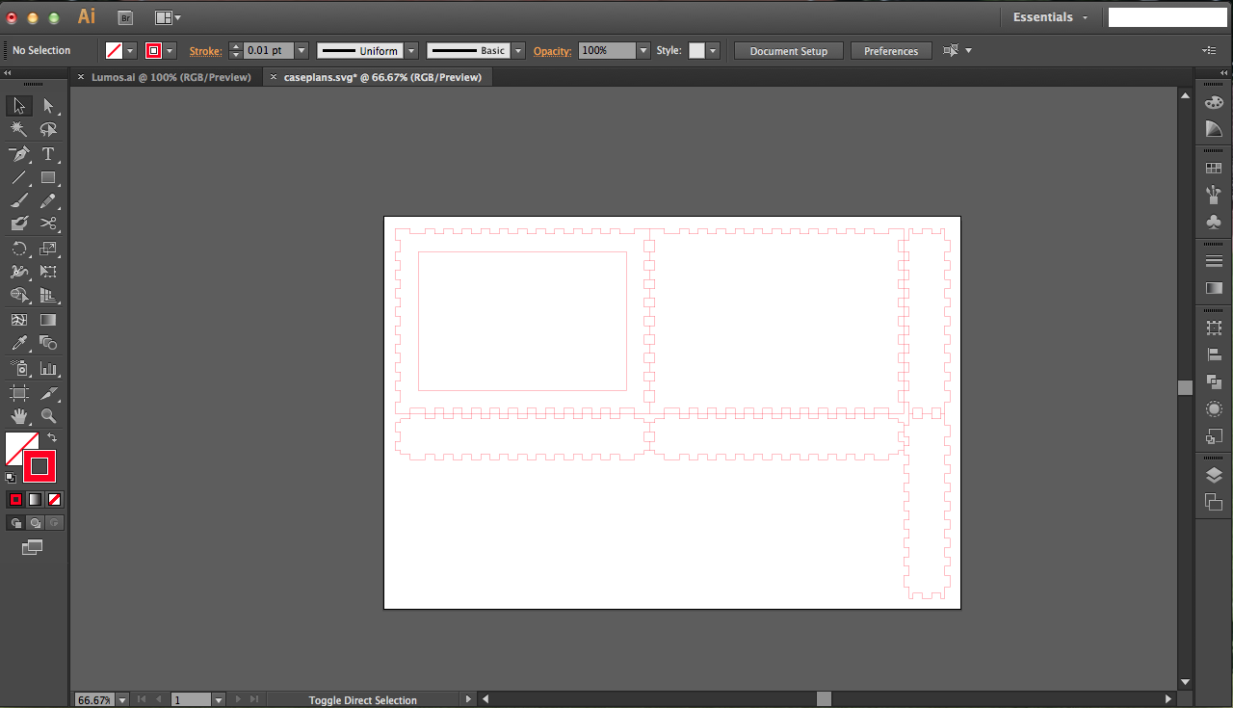Open the Color panel from the dock
This screenshot has width=1233, height=708.
(1214, 102)
